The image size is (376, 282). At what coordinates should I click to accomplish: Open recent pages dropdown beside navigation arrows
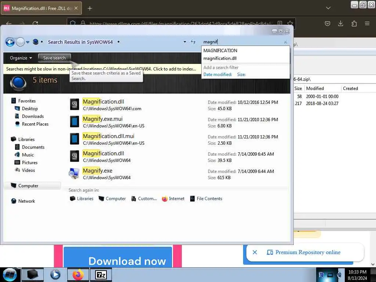coord(28,42)
